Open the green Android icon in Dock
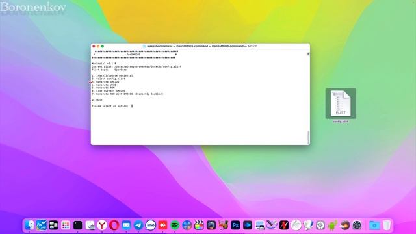416x234 pixels. tap(332, 226)
